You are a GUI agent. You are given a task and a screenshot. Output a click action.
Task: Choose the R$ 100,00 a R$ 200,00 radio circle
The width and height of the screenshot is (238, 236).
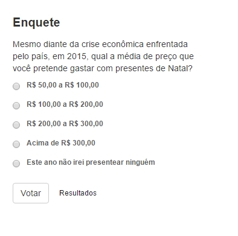[16, 106]
